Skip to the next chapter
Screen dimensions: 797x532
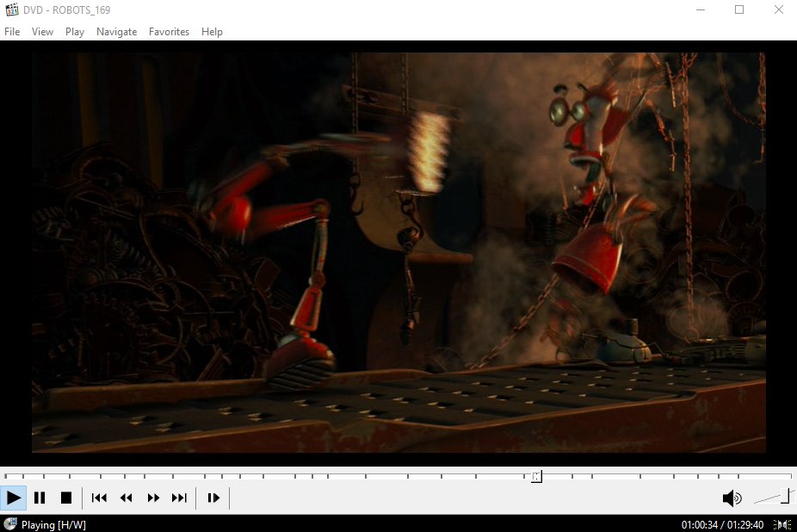(x=179, y=498)
